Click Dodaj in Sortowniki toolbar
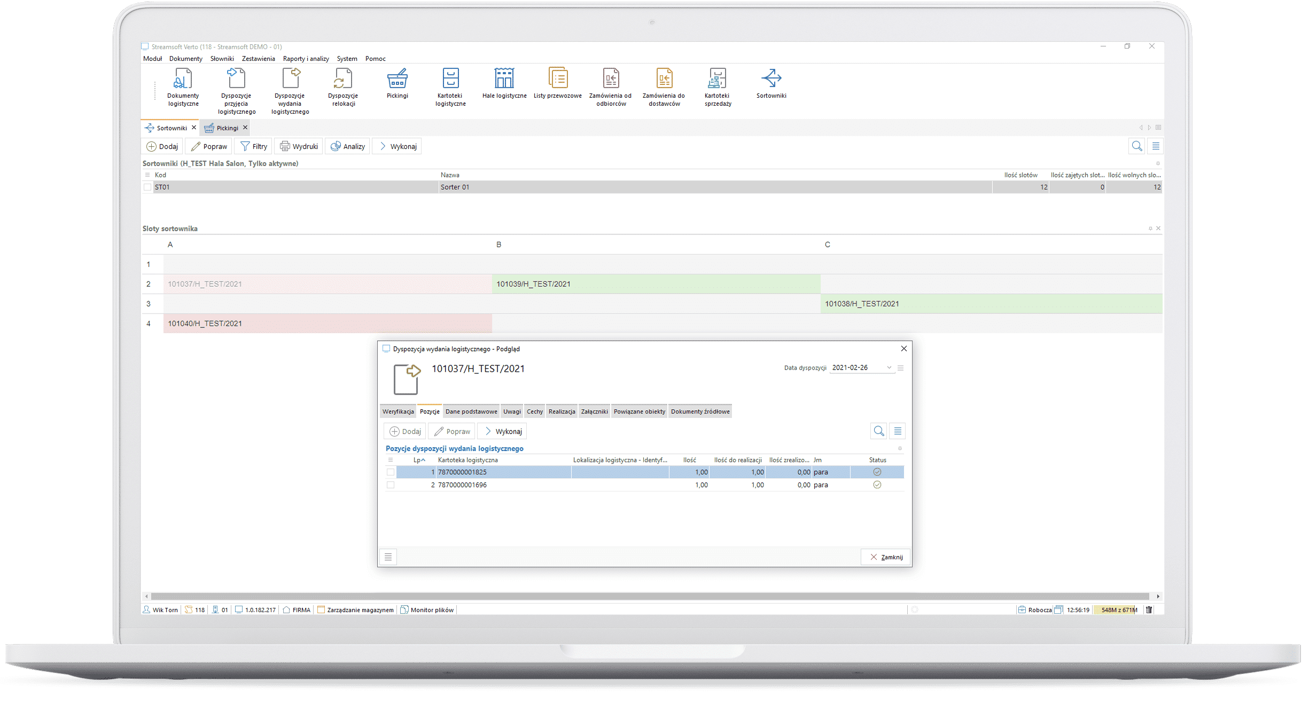 162,146
